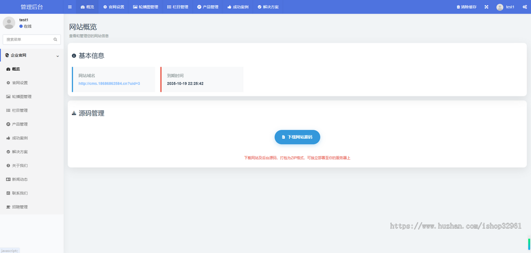Click the image icon beside sidebar 轮播图管理
The height and width of the screenshot is (253, 531).
pos(8,97)
